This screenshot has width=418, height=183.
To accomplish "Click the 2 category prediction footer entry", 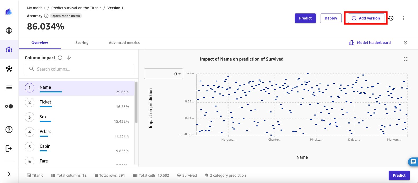I will click(225, 175).
